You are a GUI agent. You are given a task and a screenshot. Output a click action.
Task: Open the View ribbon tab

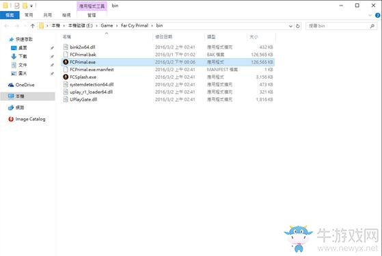(66, 15)
